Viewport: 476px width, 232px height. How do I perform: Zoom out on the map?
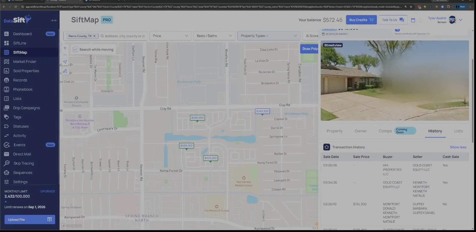click(x=65, y=55)
